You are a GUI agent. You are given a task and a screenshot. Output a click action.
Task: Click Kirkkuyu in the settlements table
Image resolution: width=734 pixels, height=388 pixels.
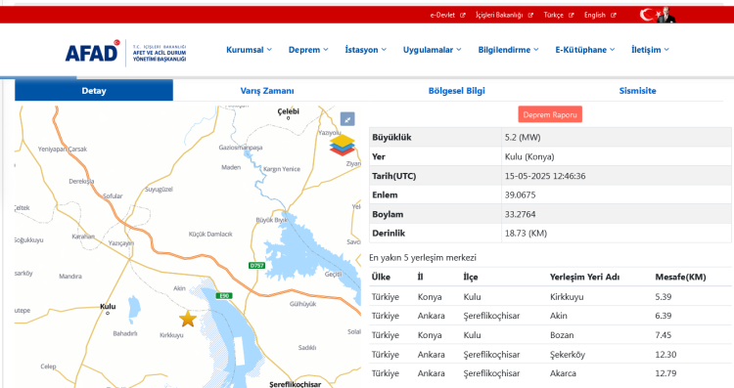[567, 297]
